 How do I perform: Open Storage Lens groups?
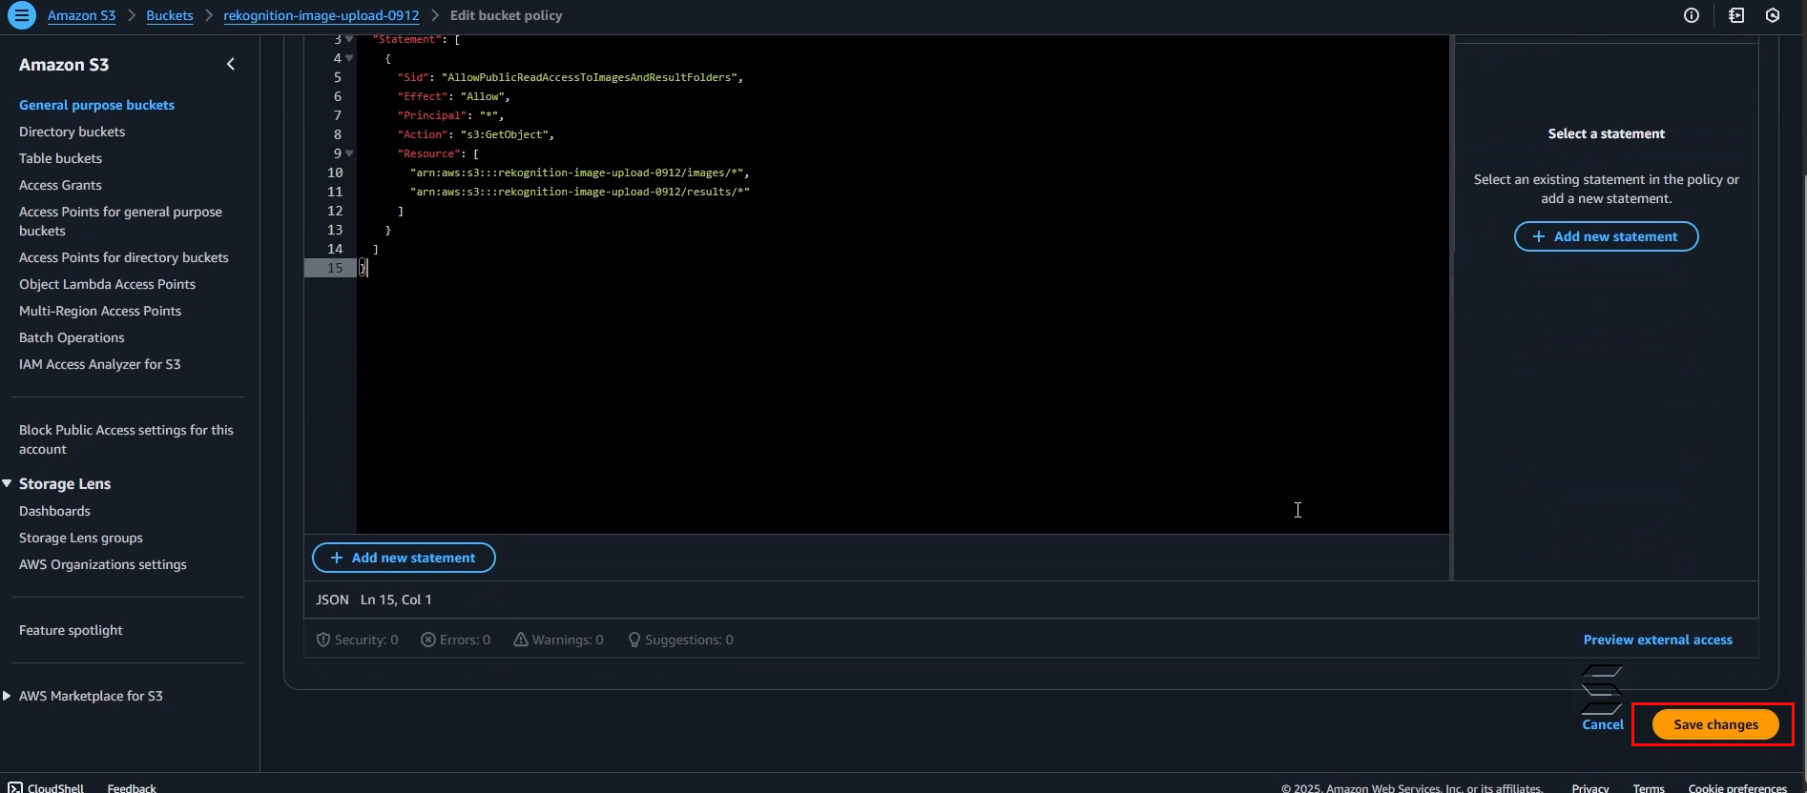click(81, 538)
